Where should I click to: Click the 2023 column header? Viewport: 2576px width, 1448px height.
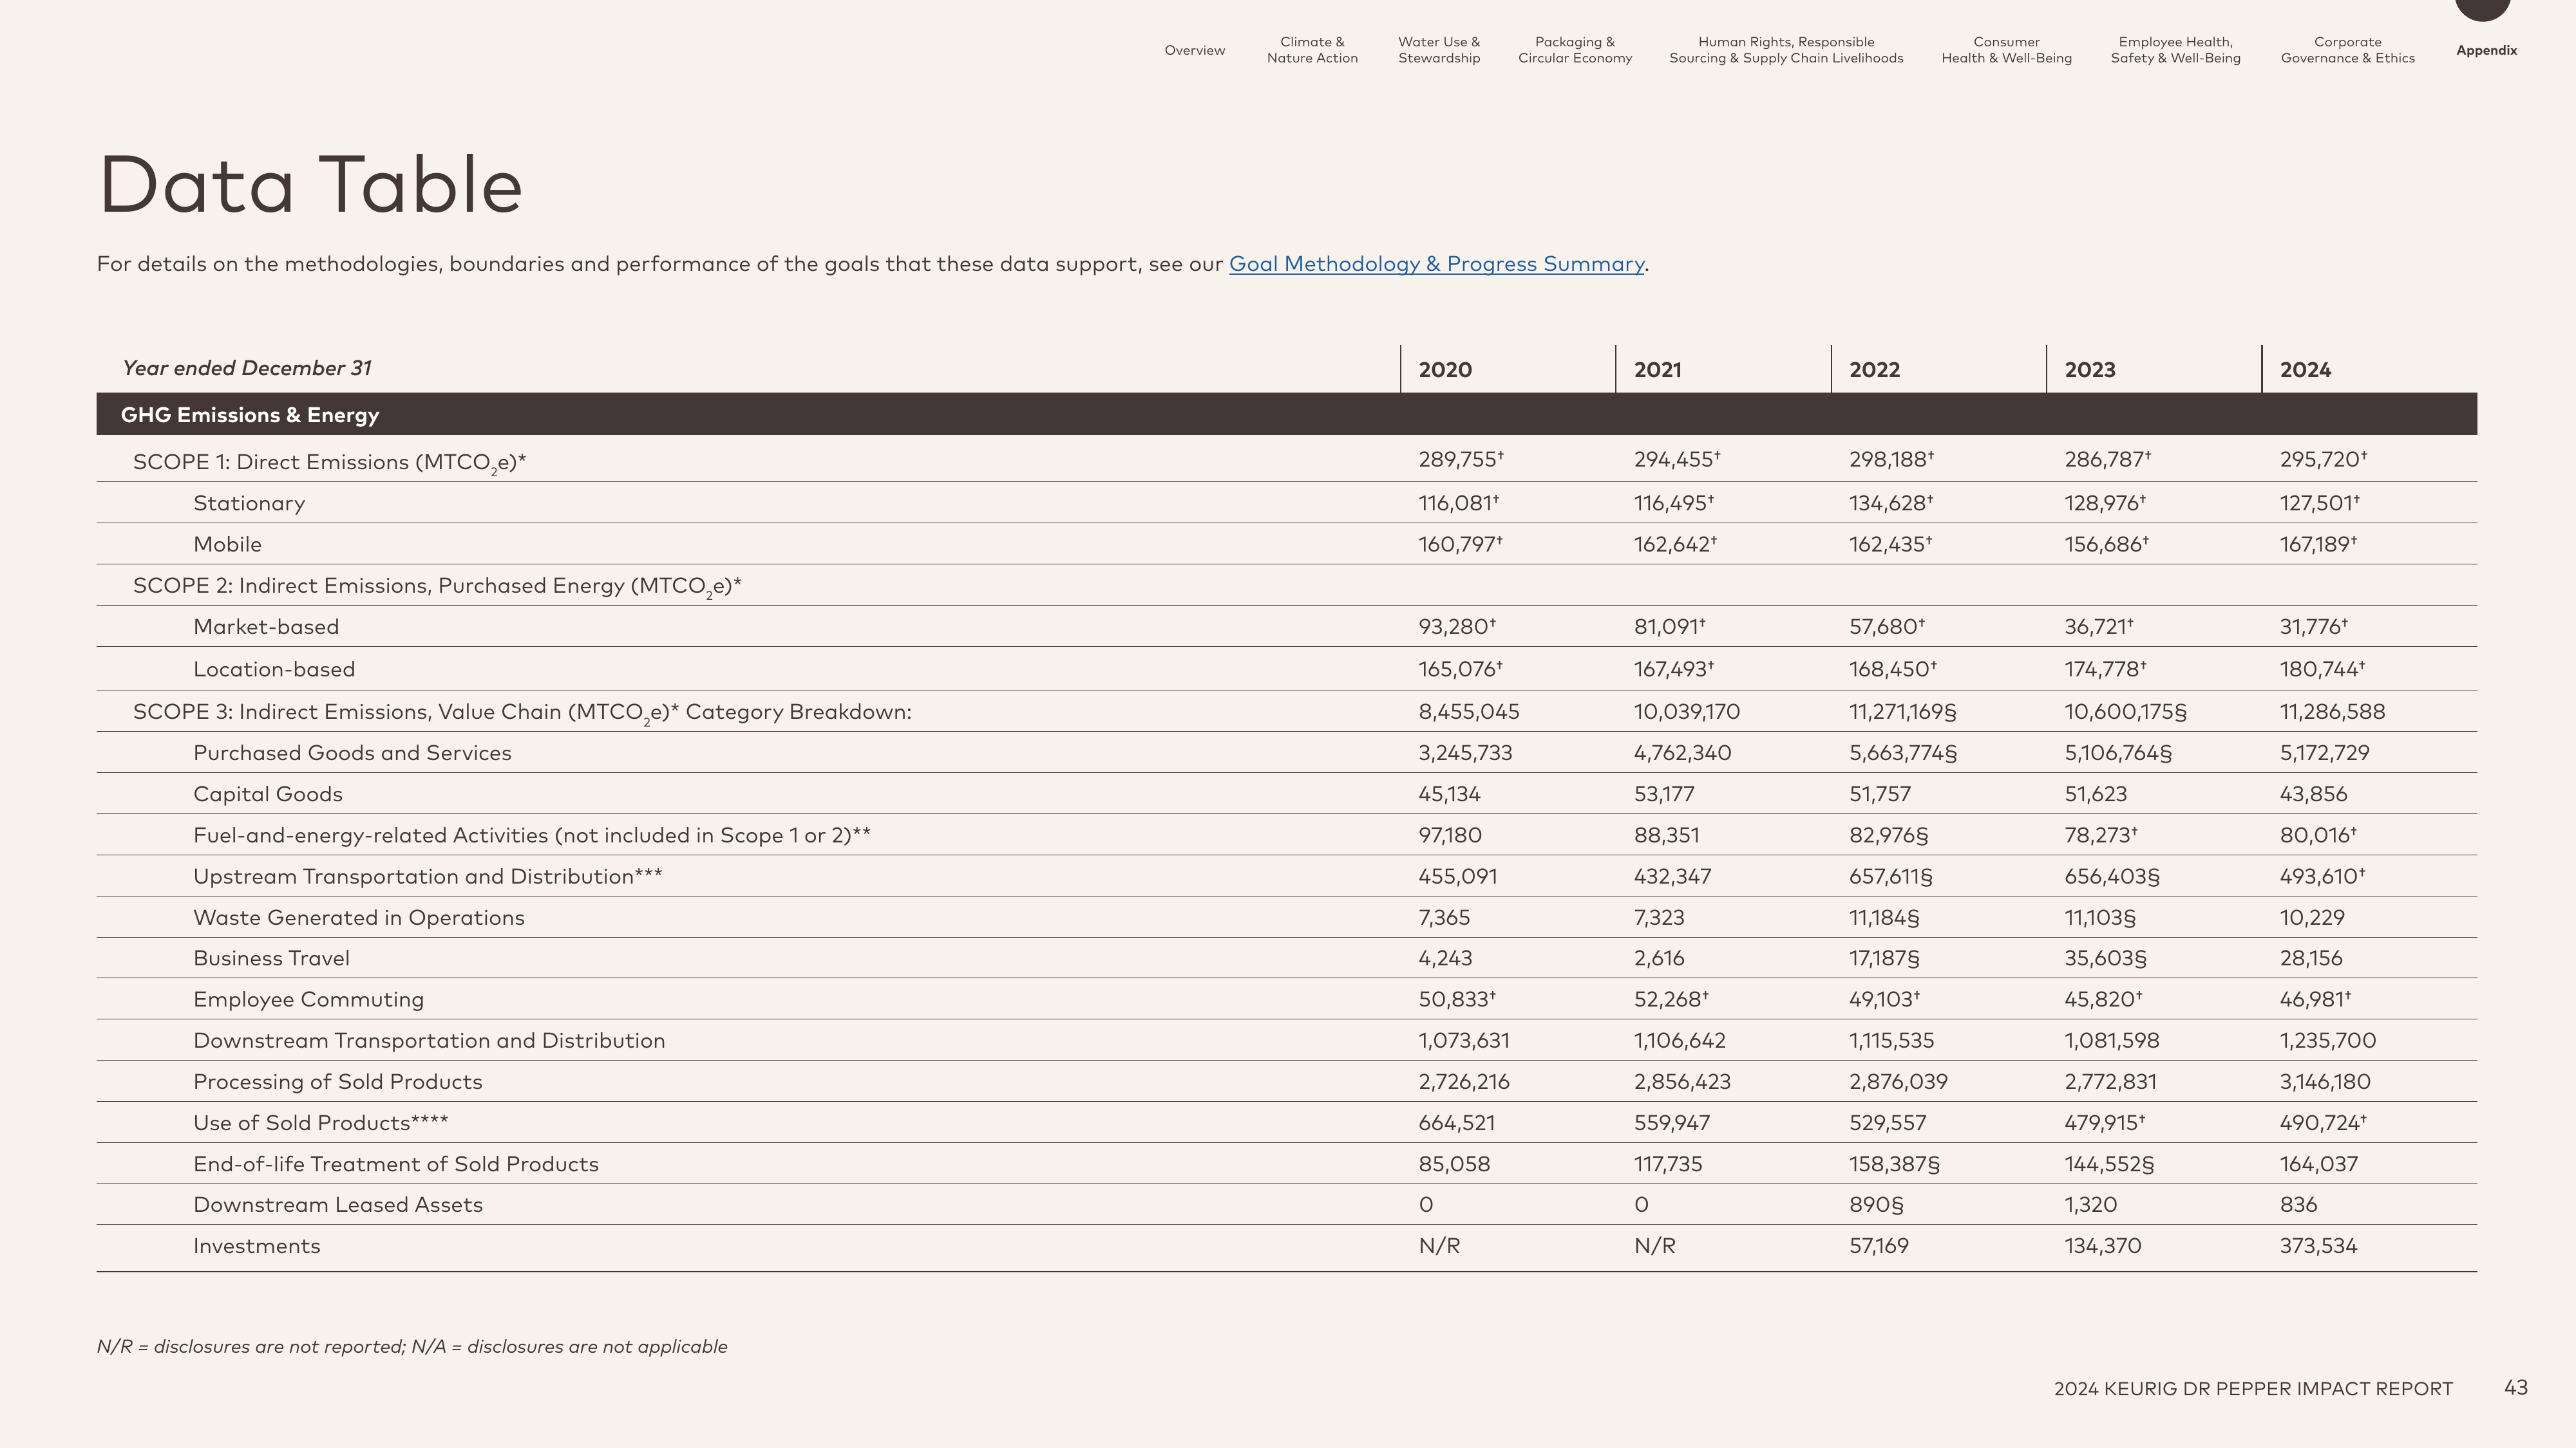[x=2090, y=370]
